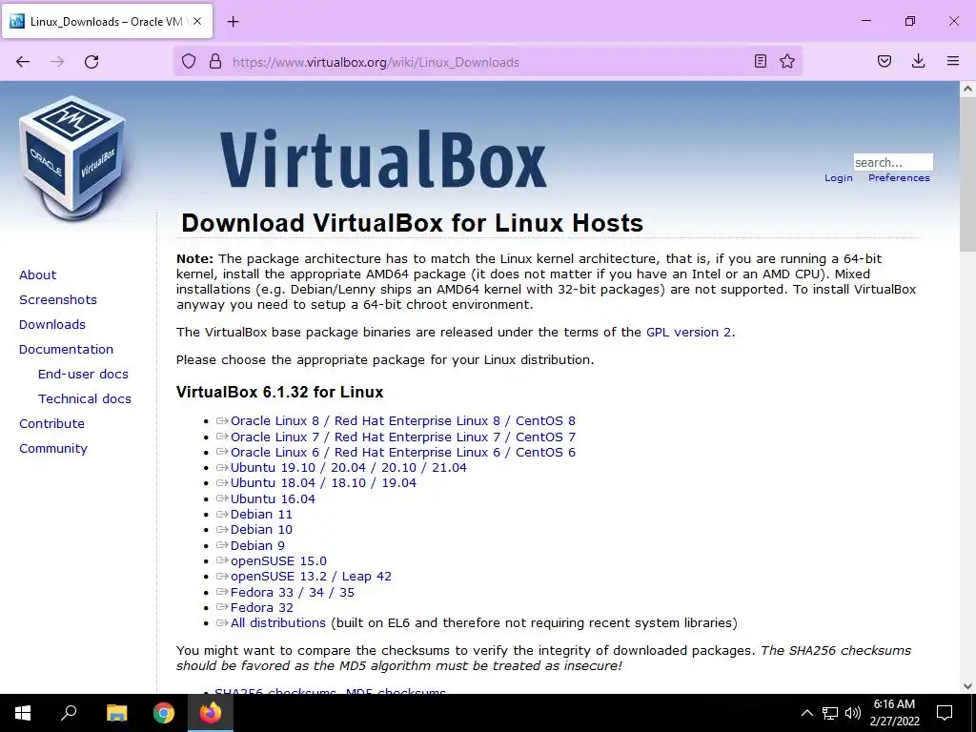Download Oracle Linux 6 / CentOS 6 package

tap(403, 453)
